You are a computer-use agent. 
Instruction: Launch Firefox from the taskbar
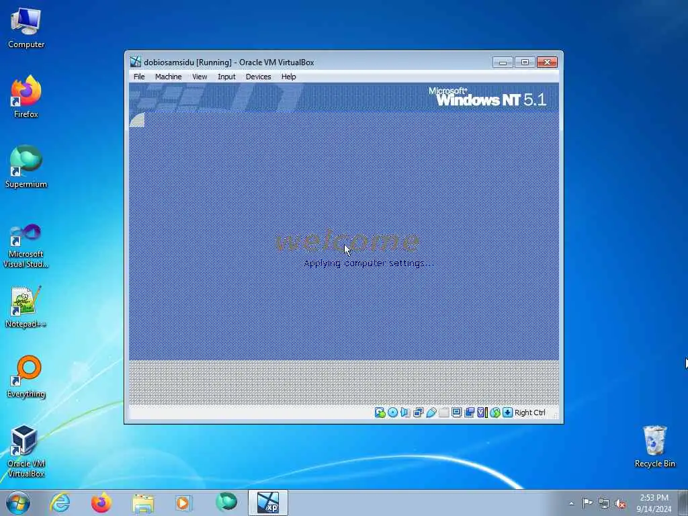pyautogui.click(x=101, y=503)
